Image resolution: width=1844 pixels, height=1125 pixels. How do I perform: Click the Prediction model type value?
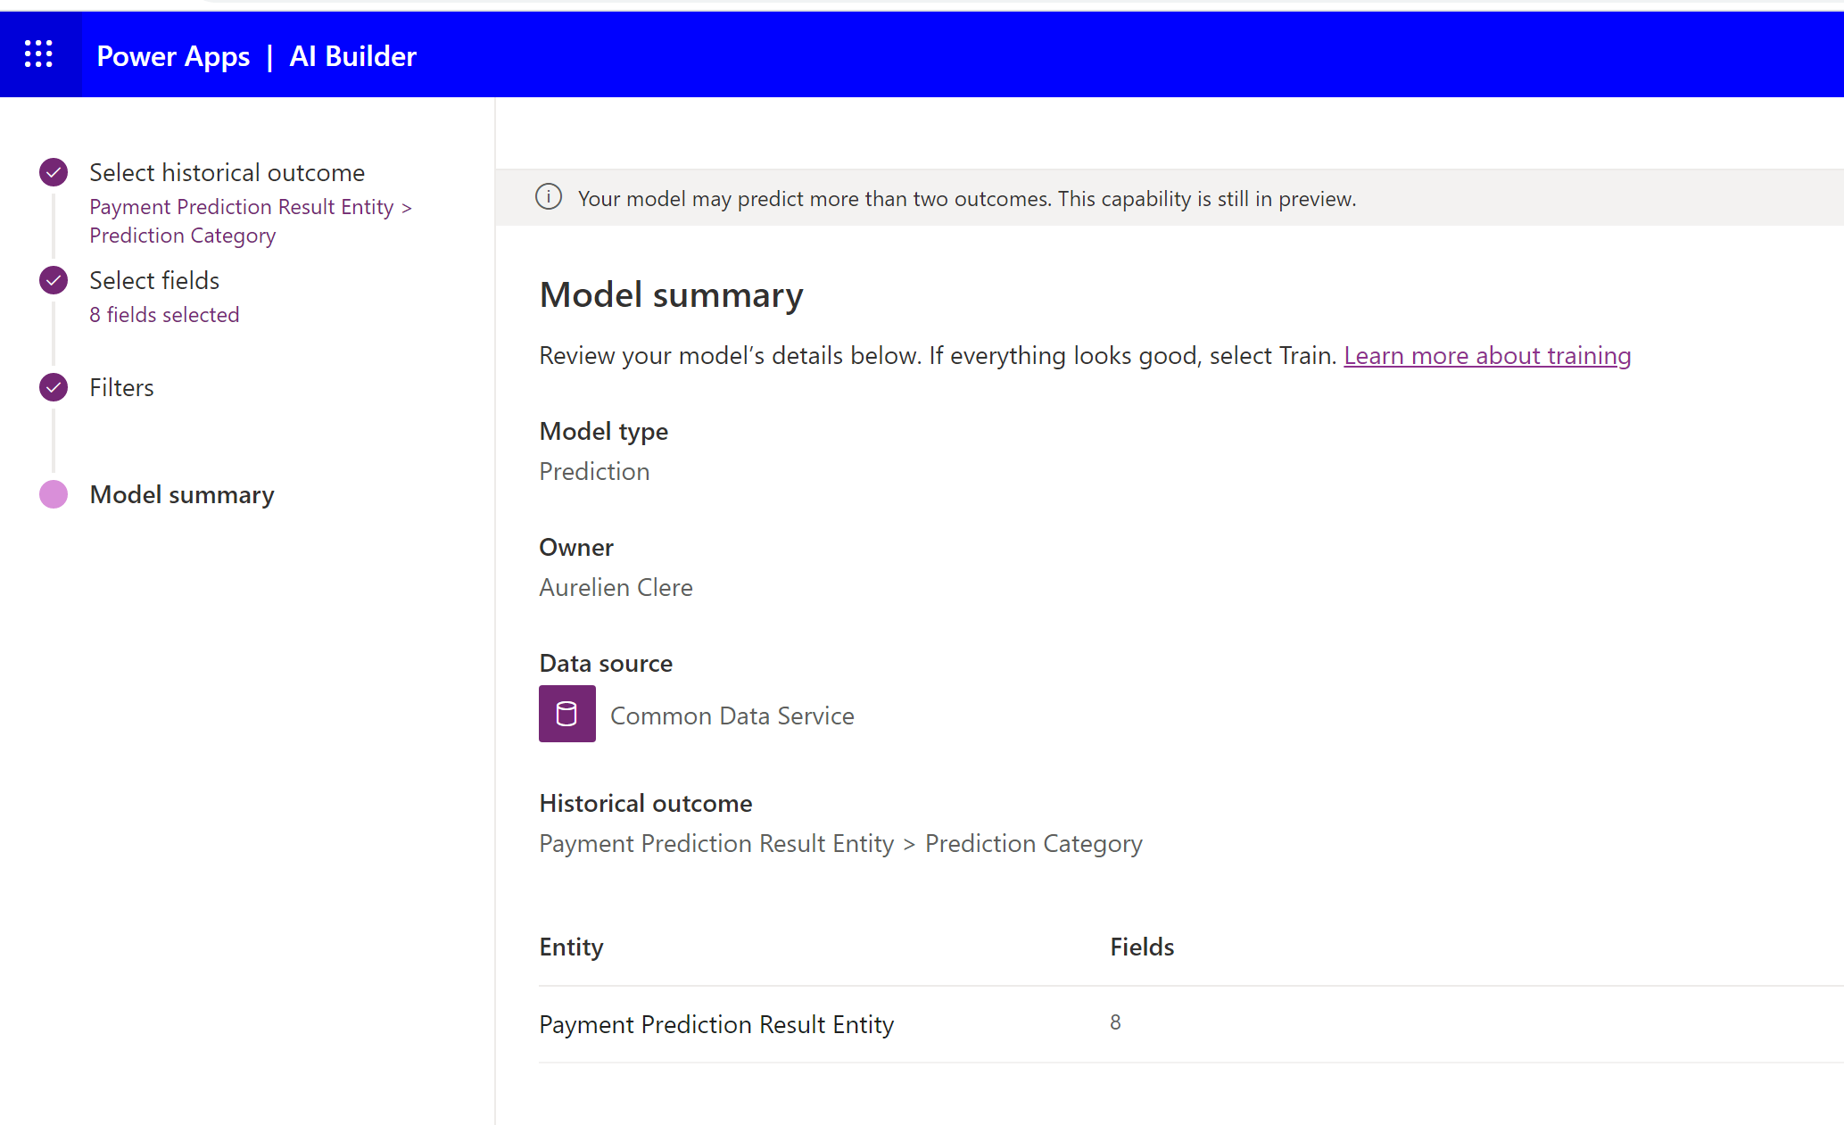click(x=594, y=471)
